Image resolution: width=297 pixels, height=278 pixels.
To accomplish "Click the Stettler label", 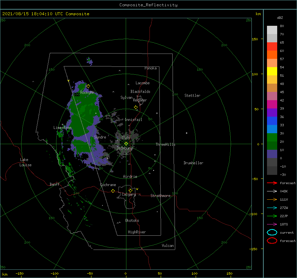I will (x=192, y=96).
